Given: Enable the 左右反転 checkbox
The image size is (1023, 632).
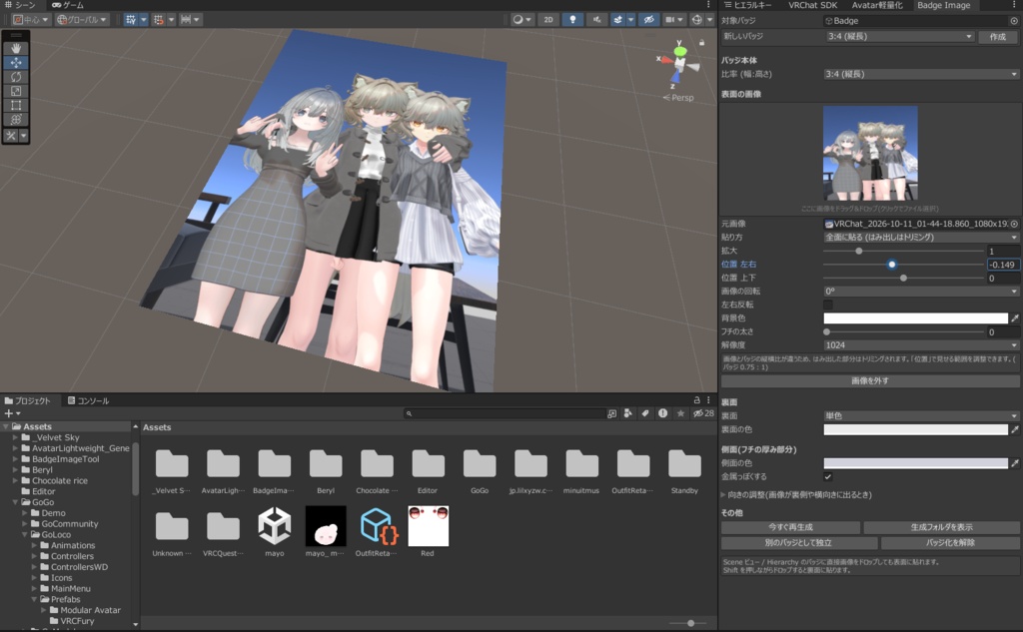Looking at the screenshot, I should (828, 305).
